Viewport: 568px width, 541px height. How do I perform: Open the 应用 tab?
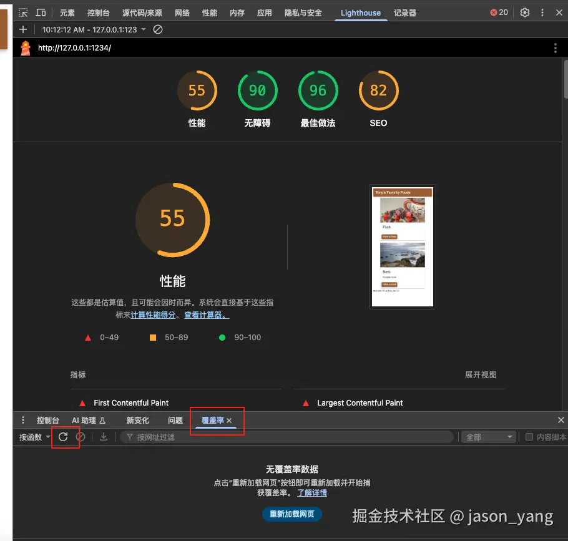coord(265,13)
